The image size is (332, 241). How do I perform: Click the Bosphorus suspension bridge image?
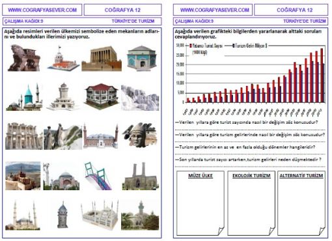[x=98, y=176]
